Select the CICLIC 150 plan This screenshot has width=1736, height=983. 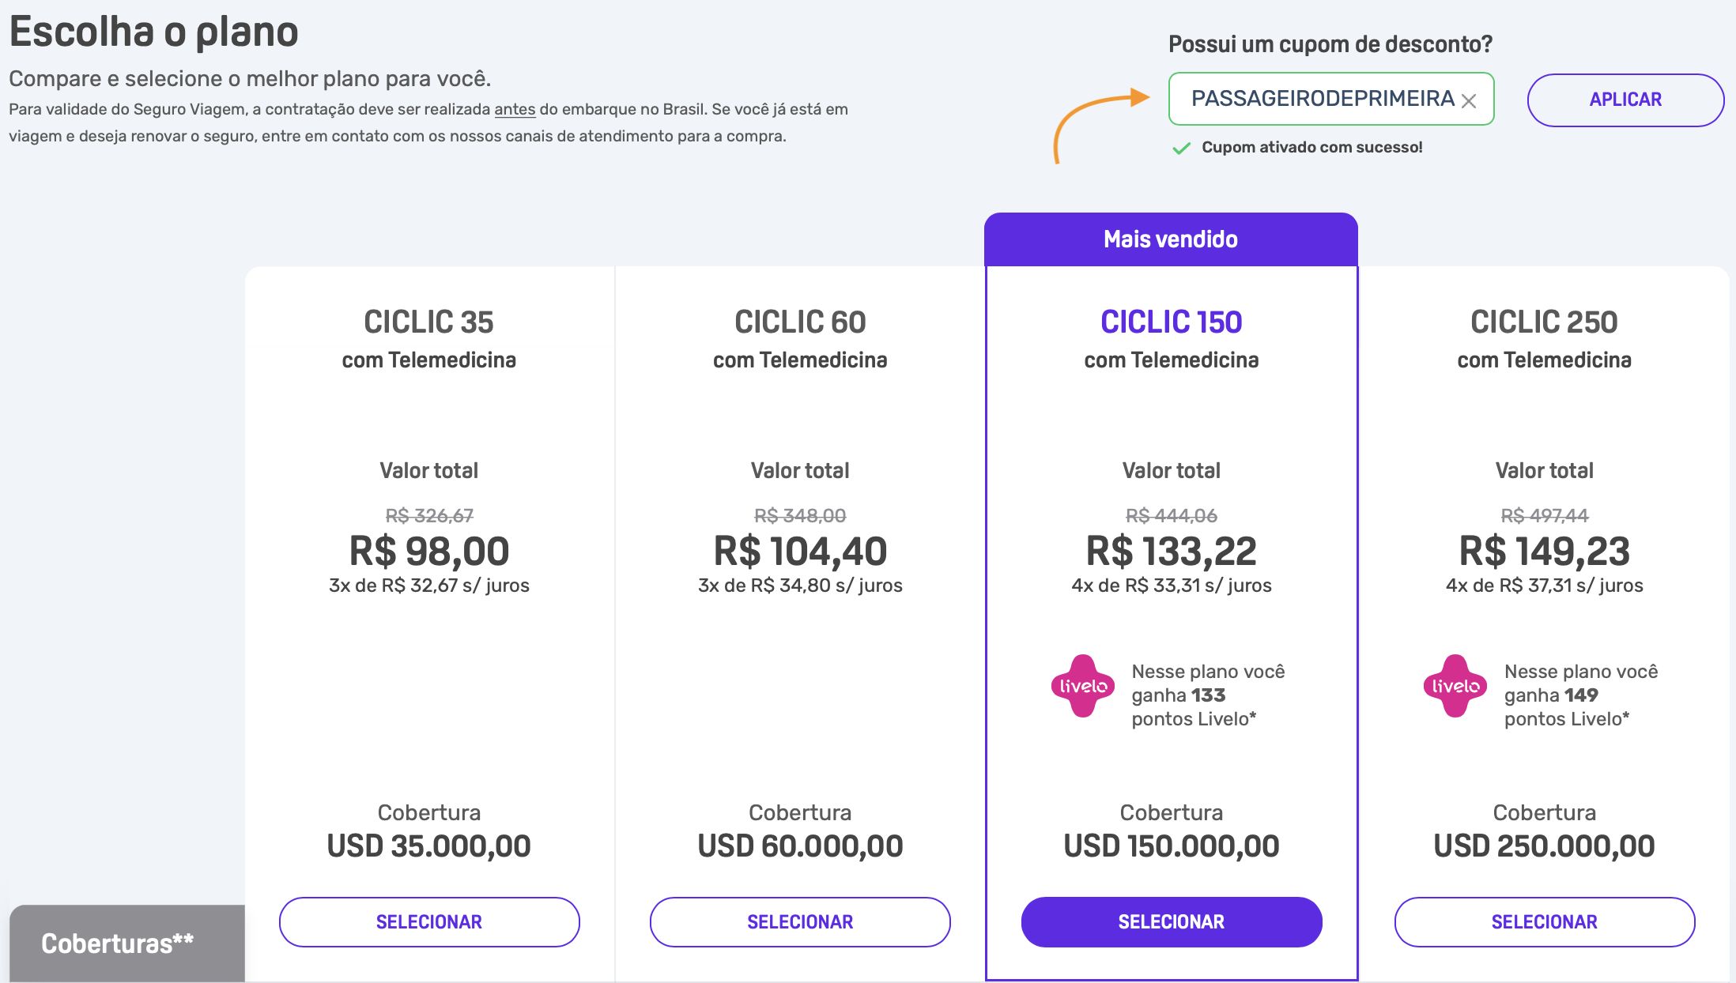(x=1172, y=921)
